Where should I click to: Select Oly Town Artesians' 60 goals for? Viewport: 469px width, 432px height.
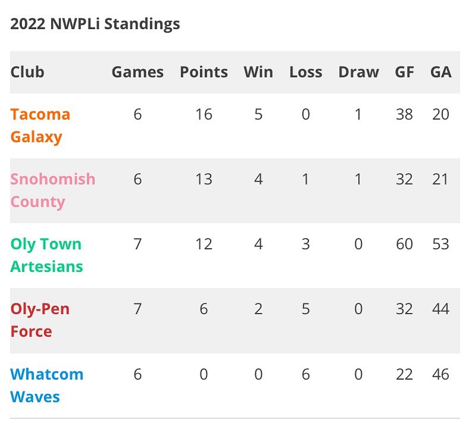pyautogui.click(x=404, y=244)
